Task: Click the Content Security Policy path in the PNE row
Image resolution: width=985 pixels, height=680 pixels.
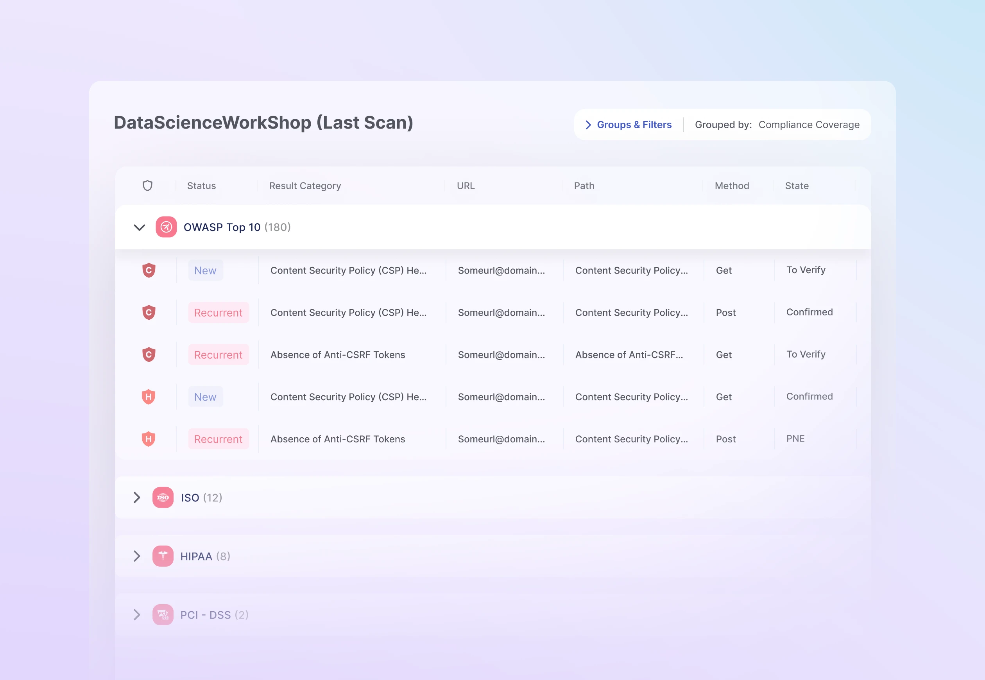Action: tap(631, 439)
